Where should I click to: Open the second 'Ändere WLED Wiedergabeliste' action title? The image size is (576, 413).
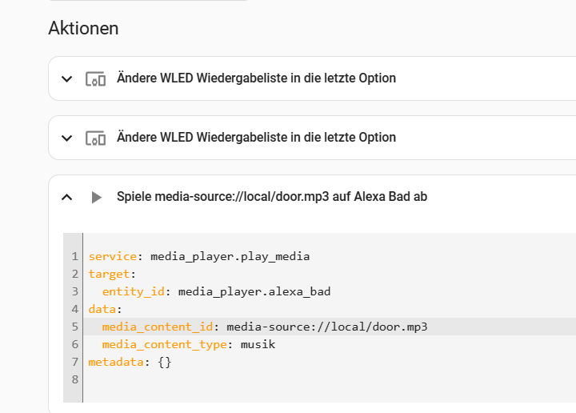[256, 138]
